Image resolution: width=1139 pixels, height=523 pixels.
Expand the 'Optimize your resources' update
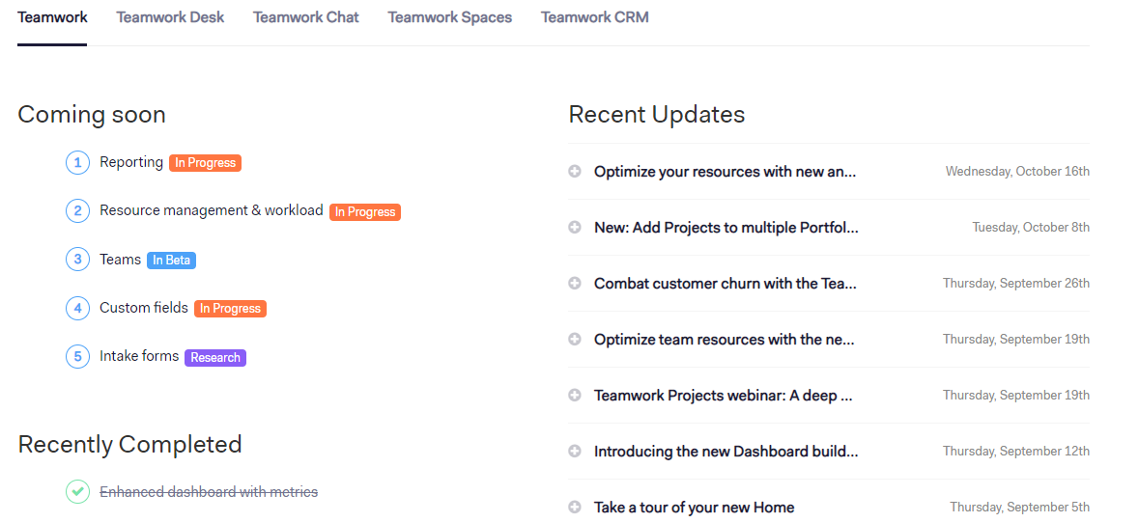(x=575, y=172)
